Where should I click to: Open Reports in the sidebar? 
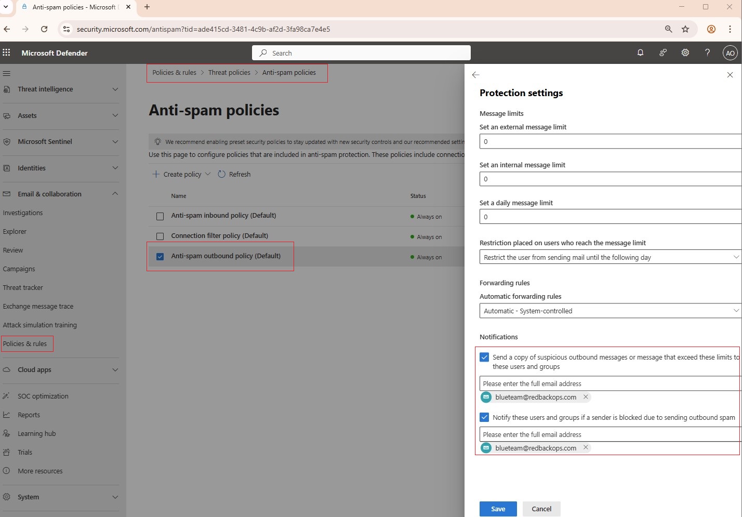tap(29, 415)
